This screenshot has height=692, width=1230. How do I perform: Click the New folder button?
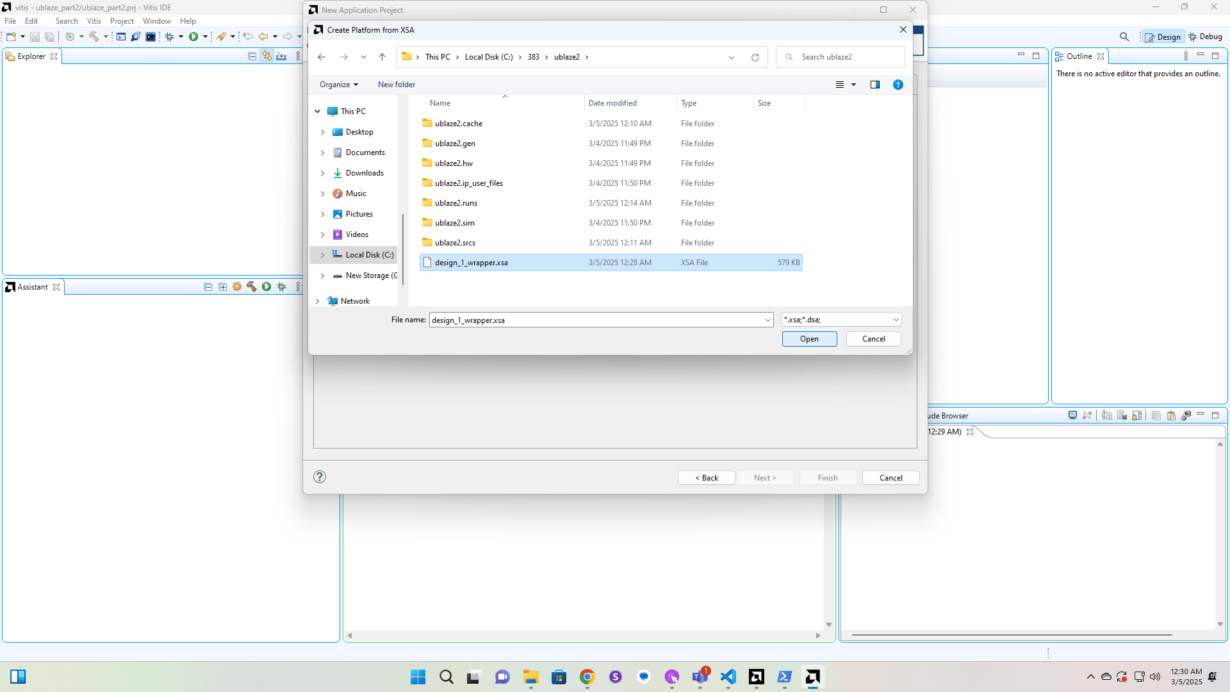(397, 85)
